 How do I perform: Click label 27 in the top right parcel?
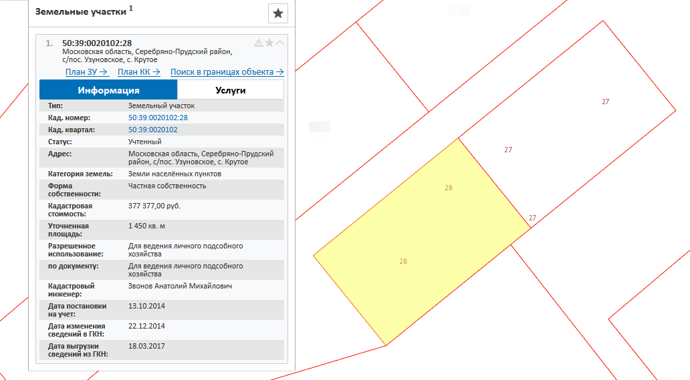click(606, 102)
